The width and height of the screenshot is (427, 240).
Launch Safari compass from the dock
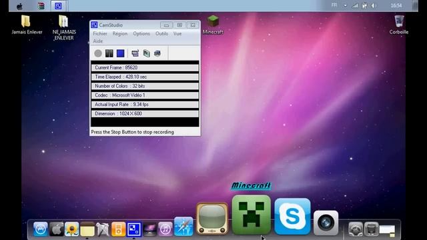click(x=183, y=227)
